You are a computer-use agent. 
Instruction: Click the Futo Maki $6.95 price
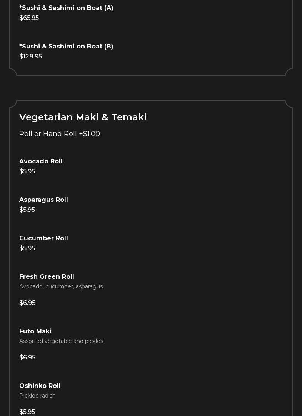27,358
